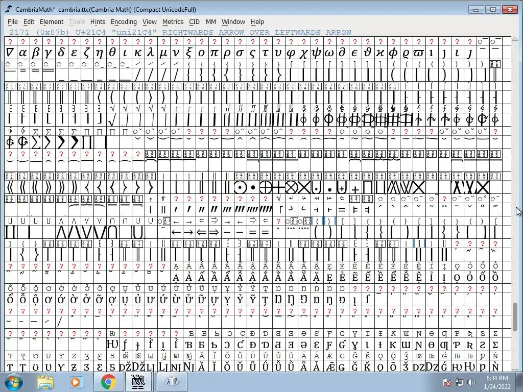Select the italic delta δ glyph cell
The height and width of the screenshot is (392, 523).
[61, 53]
